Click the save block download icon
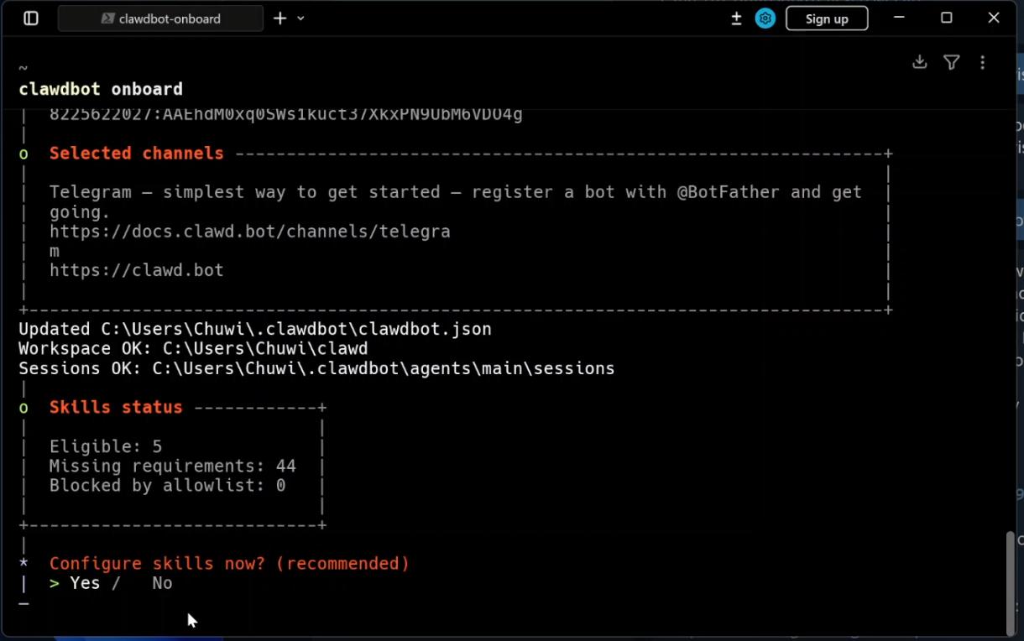The image size is (1024, 641). coord(920,62)
